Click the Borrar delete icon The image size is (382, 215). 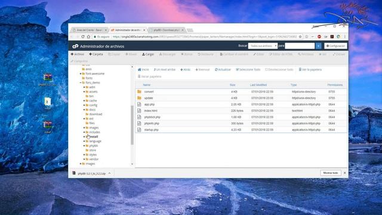187,54
